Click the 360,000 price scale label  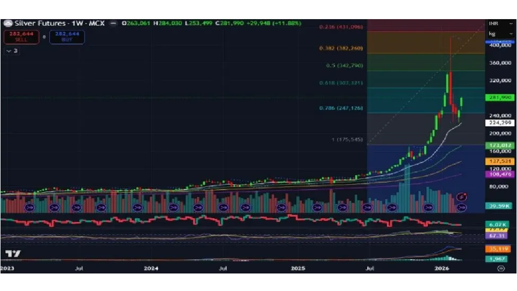(500, 63)
